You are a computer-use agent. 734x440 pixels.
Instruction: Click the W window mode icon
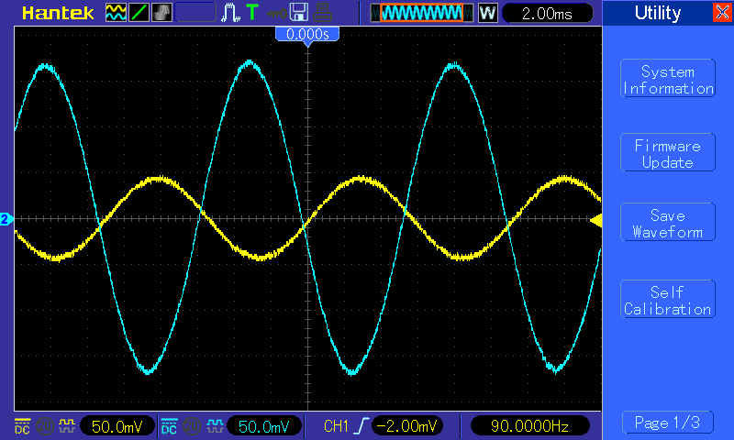pos(487,13)
